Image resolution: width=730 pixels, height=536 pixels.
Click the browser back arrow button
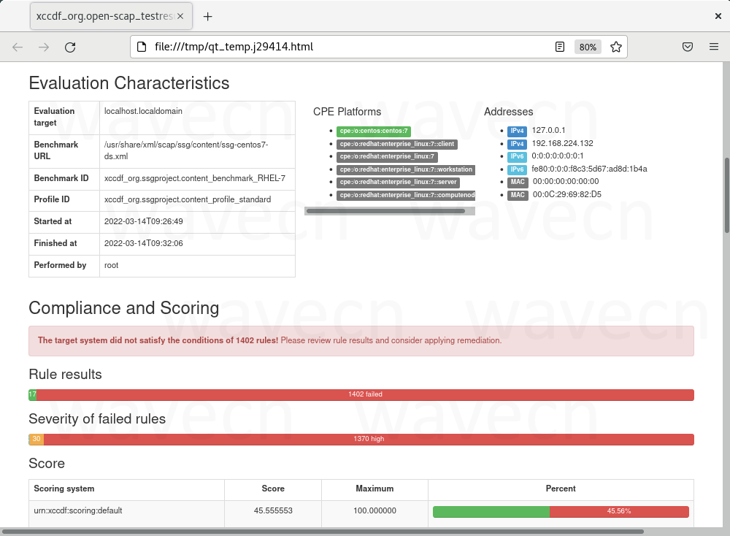tap(18, 47)
